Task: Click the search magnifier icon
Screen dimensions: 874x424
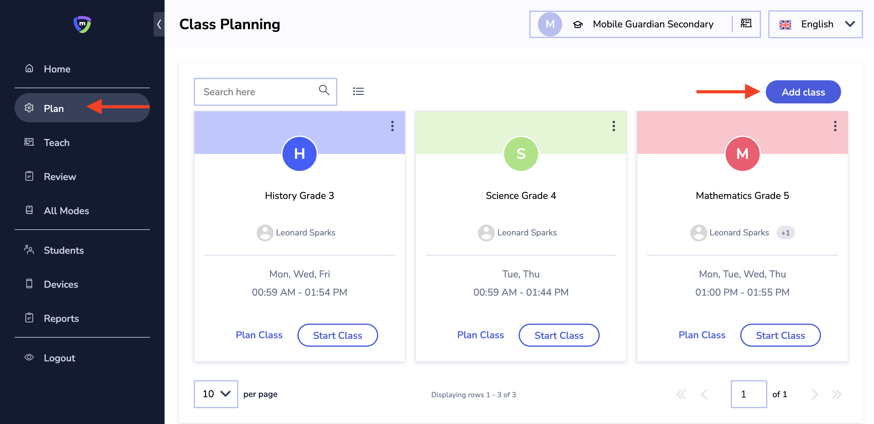Action: point(324,90)
